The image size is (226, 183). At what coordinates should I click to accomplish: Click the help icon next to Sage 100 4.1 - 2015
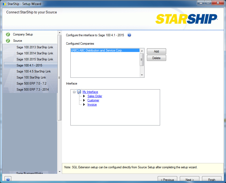129,35
